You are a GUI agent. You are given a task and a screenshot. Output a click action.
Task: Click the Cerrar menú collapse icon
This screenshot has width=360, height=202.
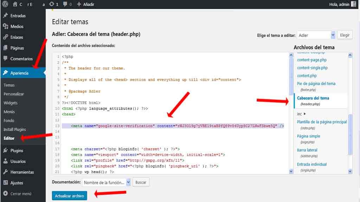click(6, 194)
